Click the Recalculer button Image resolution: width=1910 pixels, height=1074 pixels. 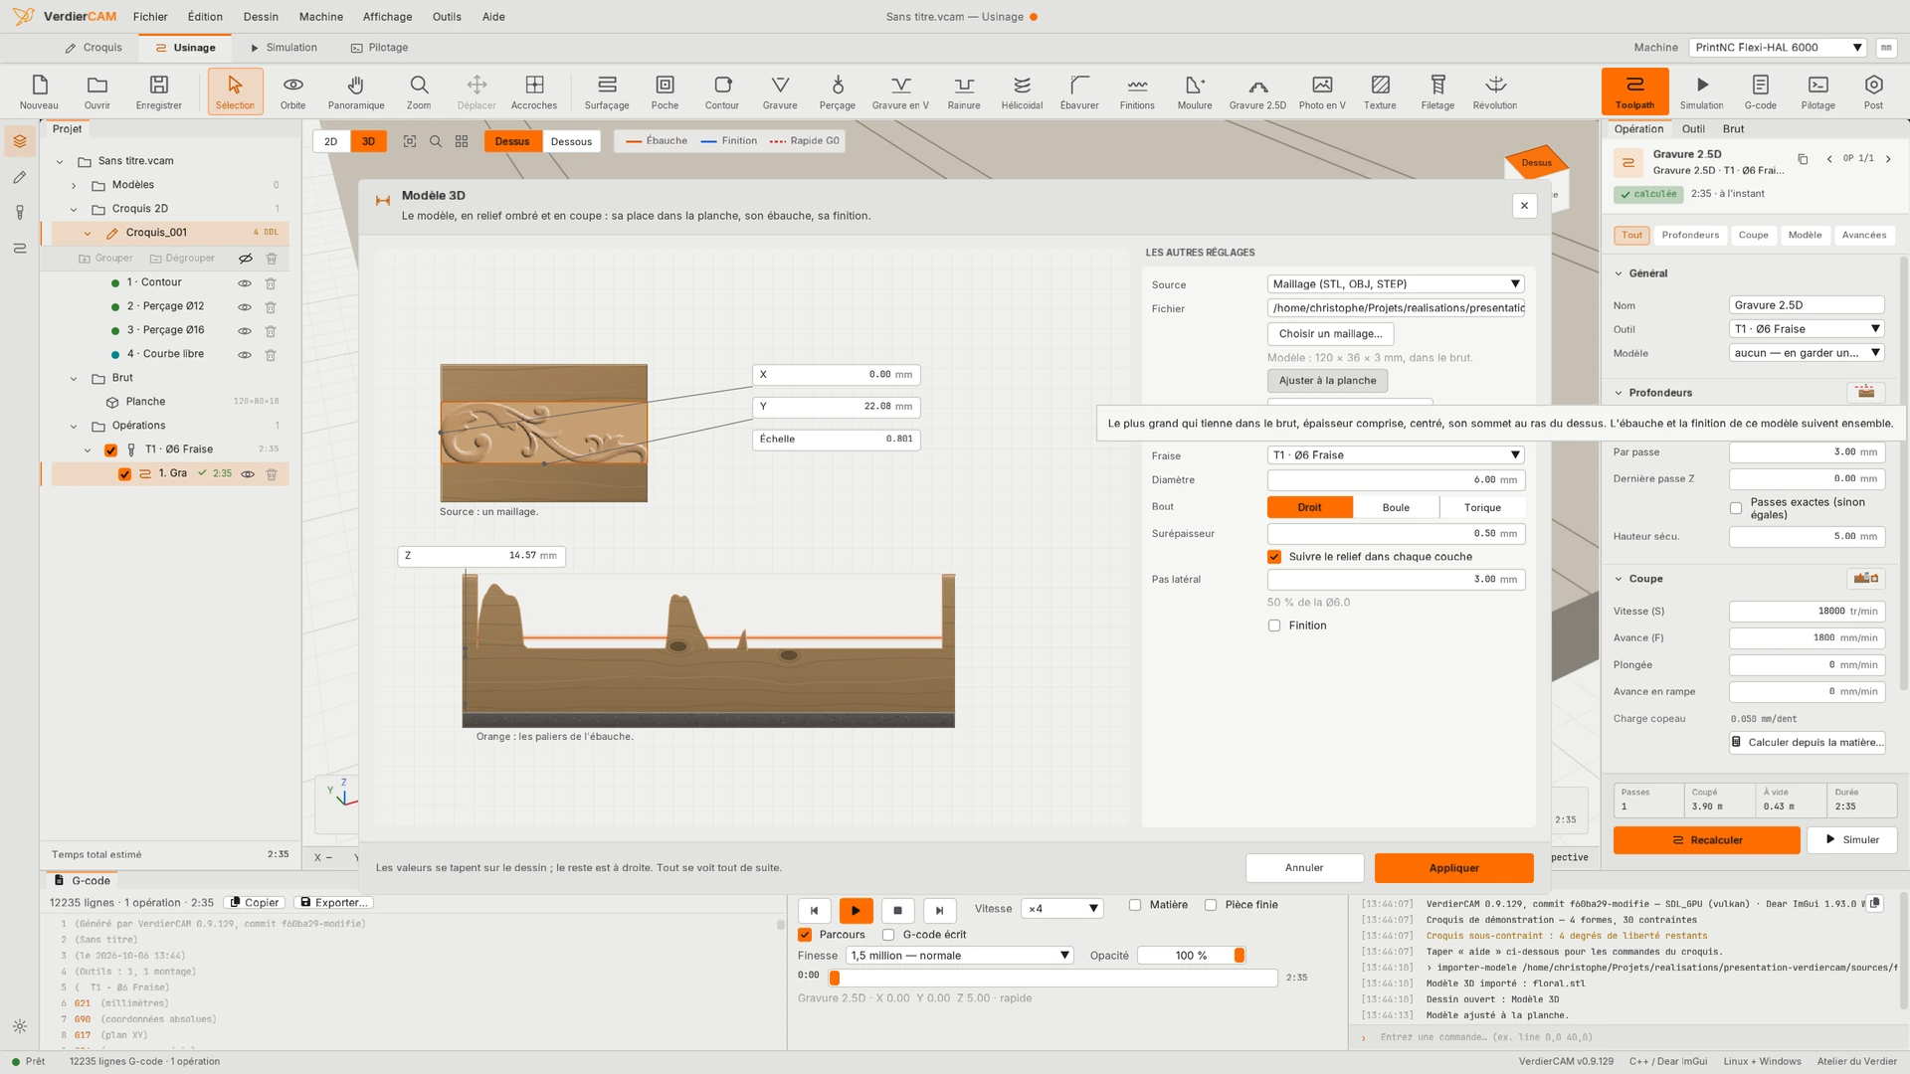[1707, 840]
